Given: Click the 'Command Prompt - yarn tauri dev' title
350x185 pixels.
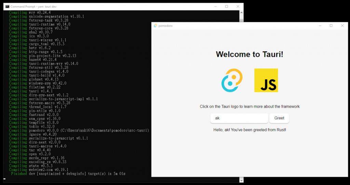Looking at the screenshot, I should 33,7.
